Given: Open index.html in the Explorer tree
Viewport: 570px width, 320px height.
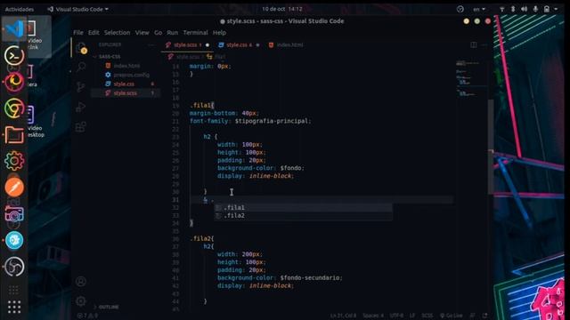Looking at the screenshot, I should [126, 66].
